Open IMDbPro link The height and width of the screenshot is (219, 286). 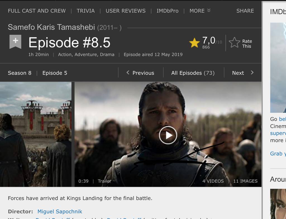168,11
